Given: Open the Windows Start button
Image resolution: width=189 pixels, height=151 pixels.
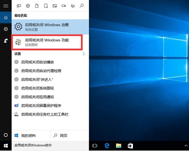Looking at the screenshot, I should 6,146.
